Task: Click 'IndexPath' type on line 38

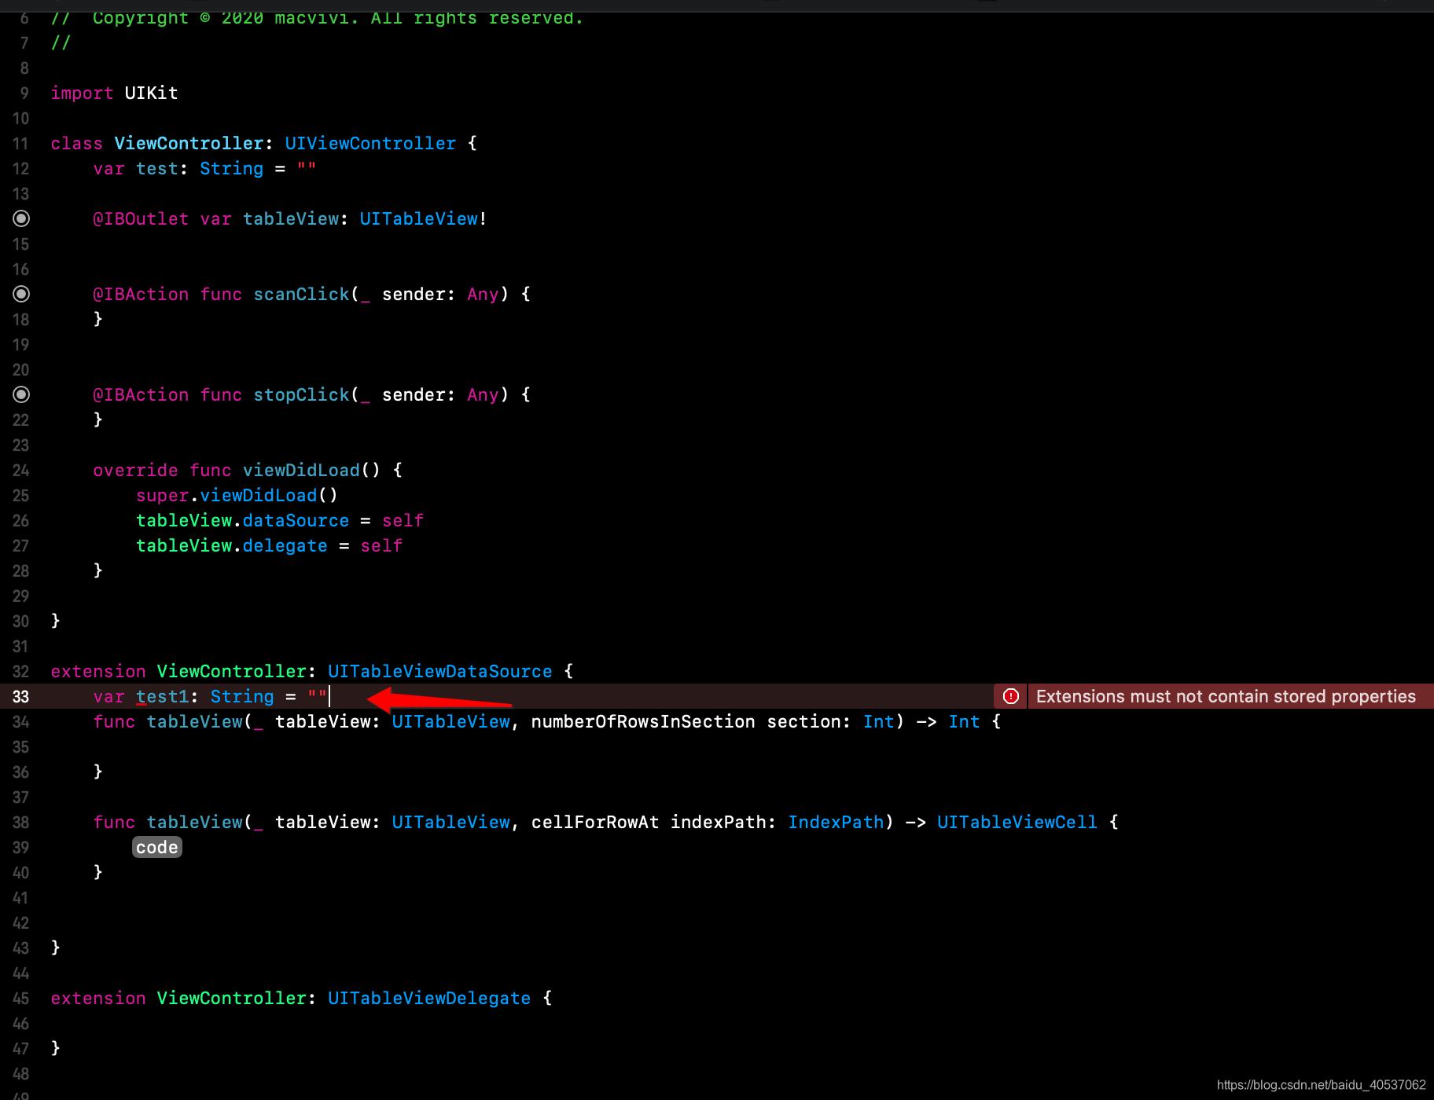Action: tap(836, 822)
